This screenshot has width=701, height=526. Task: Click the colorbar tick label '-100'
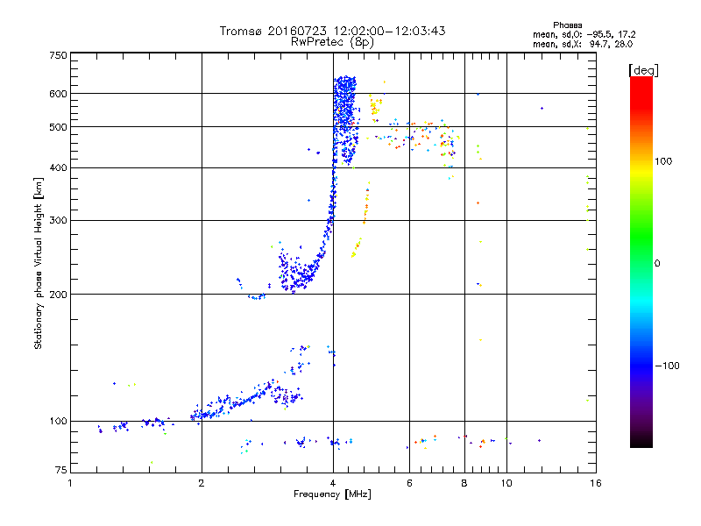click(x=667, y=366)
